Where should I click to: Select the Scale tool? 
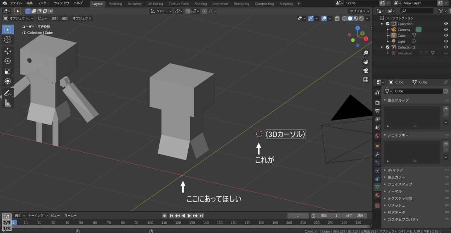8,71
